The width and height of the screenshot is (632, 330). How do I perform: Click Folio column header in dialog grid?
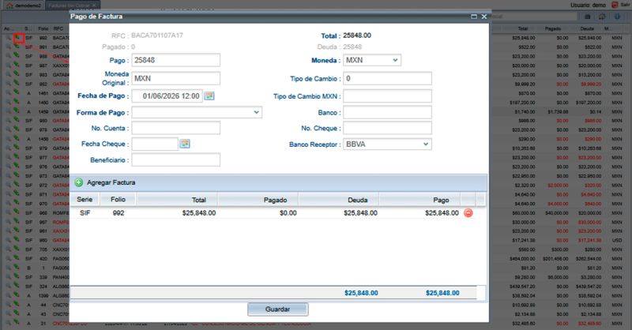click(x=118, y=200)
